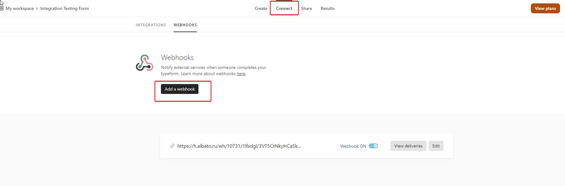
Task: Click the Webhooks logo icon
Action: point(144,63)
